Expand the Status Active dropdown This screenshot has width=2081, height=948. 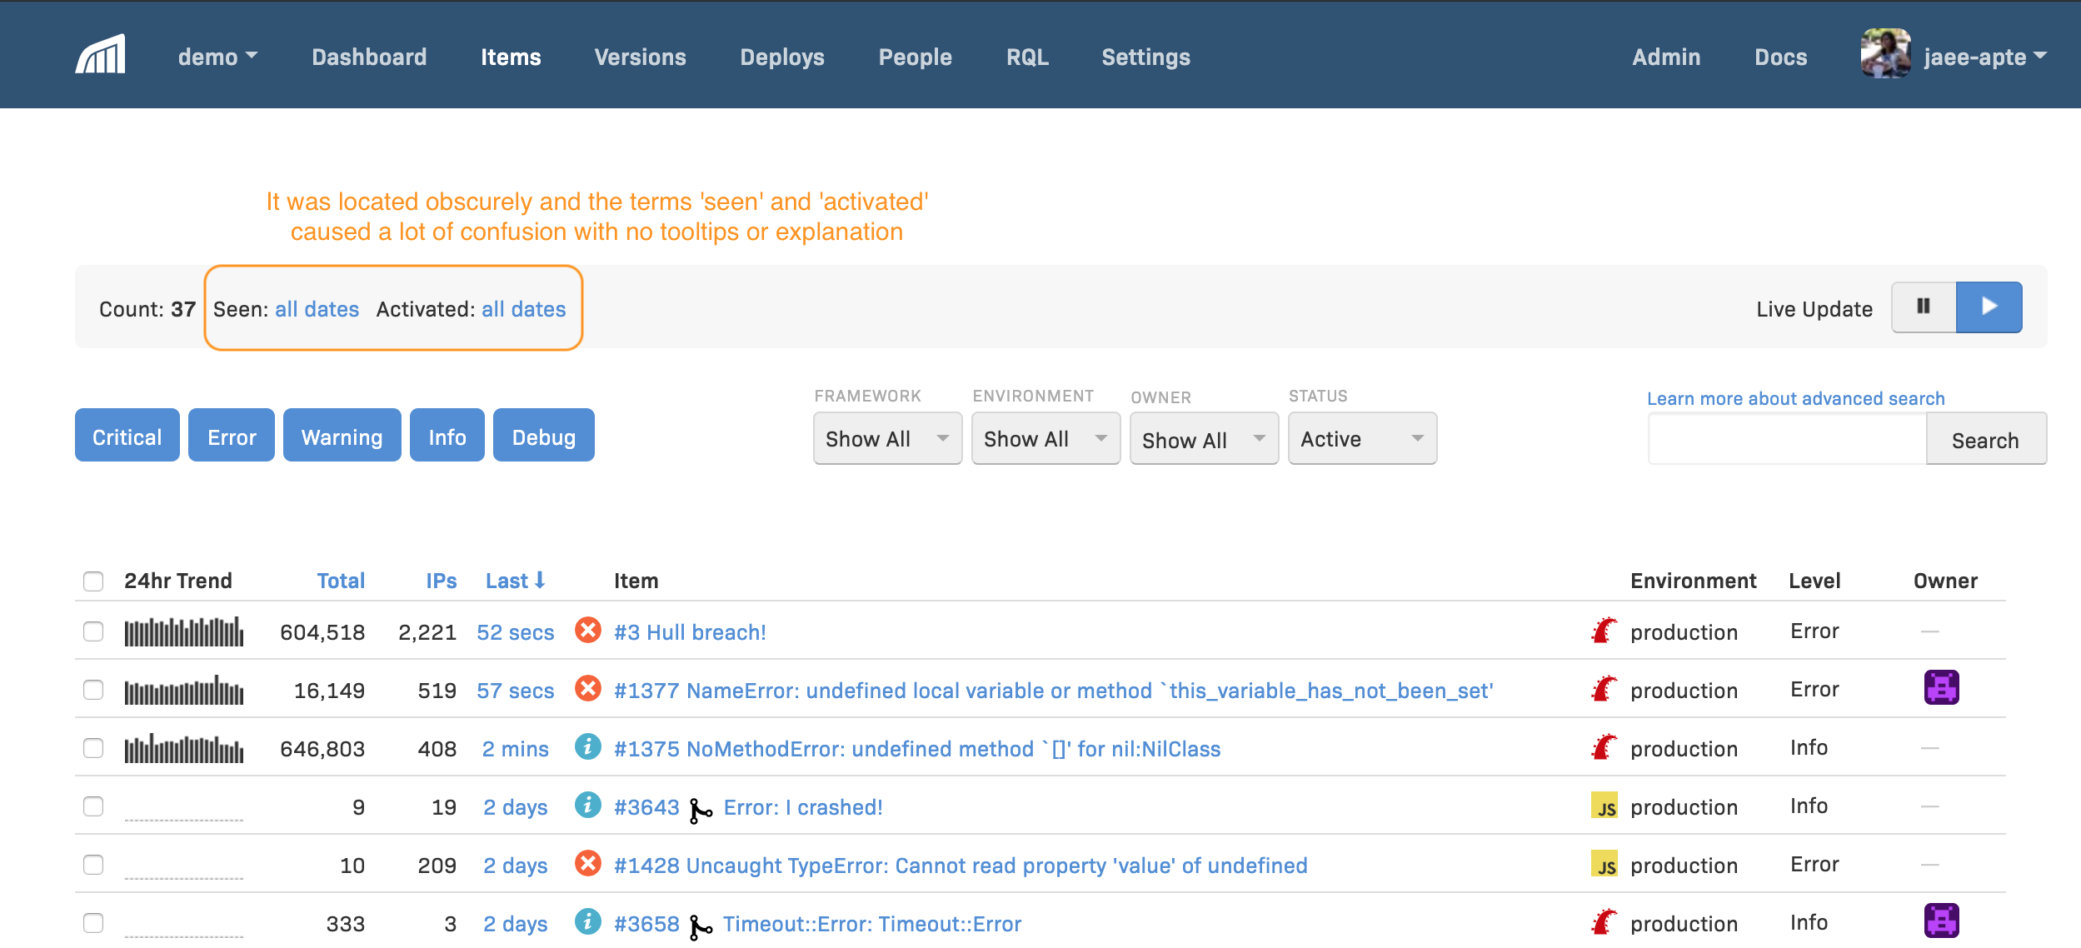point(1362,438)
